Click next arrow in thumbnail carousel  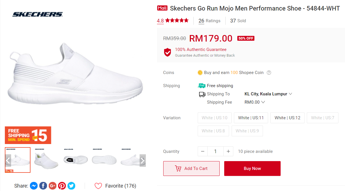142,161
